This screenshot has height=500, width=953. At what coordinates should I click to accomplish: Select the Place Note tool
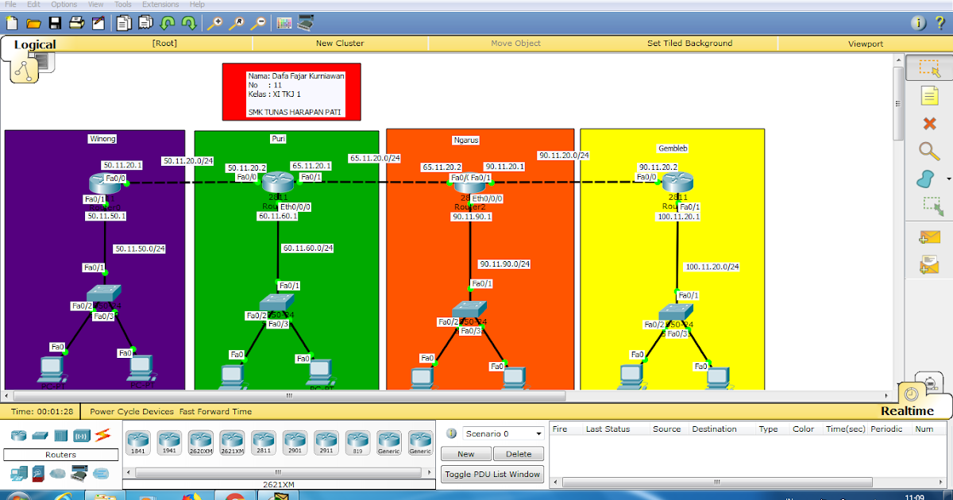point(929,97)
